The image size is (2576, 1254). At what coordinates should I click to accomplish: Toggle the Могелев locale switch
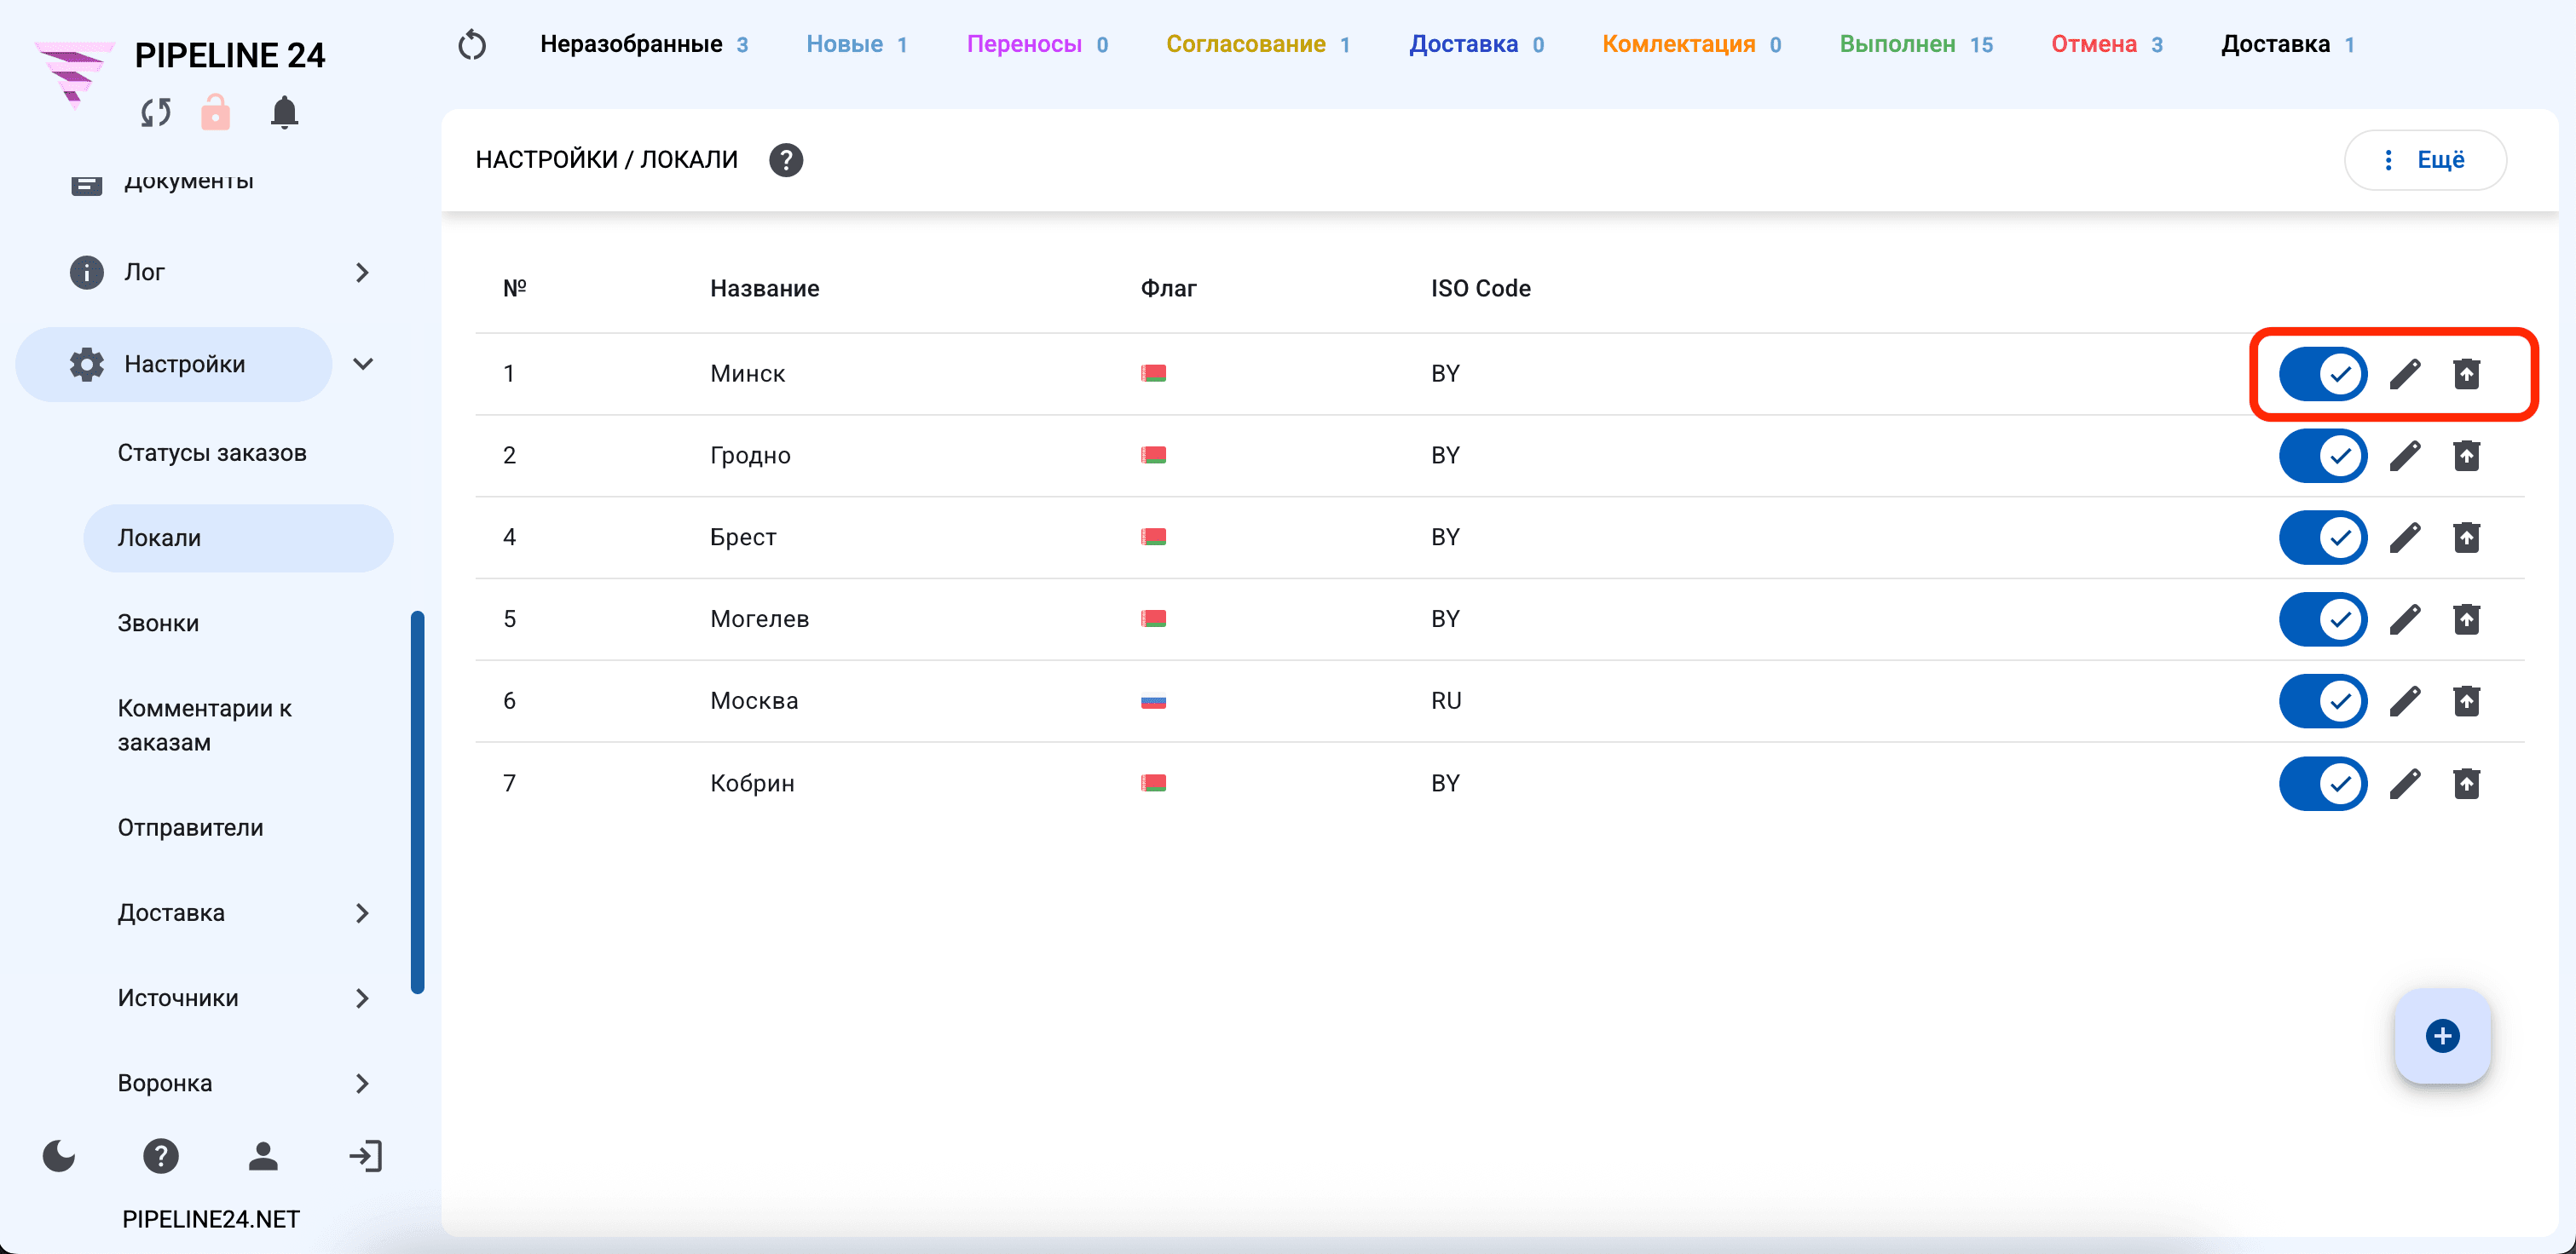click(2322, 619)
